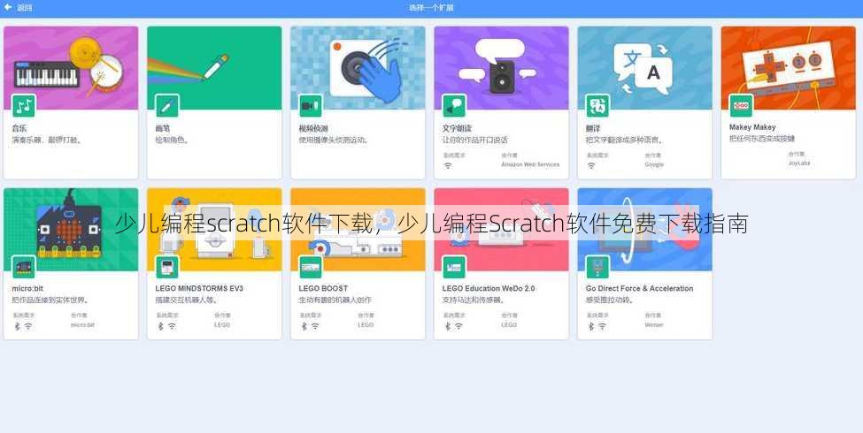Choose the micro:bit extension title
The image size is (863, 433).
click(x=27, y=288)
